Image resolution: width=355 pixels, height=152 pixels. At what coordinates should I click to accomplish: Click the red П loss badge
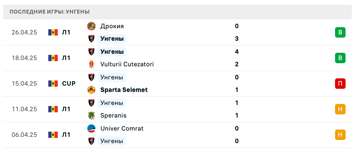coord(340,84)
